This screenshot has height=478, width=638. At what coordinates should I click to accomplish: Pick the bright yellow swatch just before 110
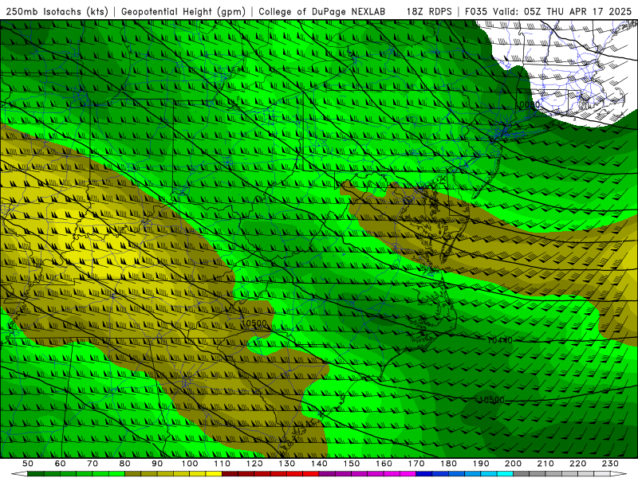(214, 474)
